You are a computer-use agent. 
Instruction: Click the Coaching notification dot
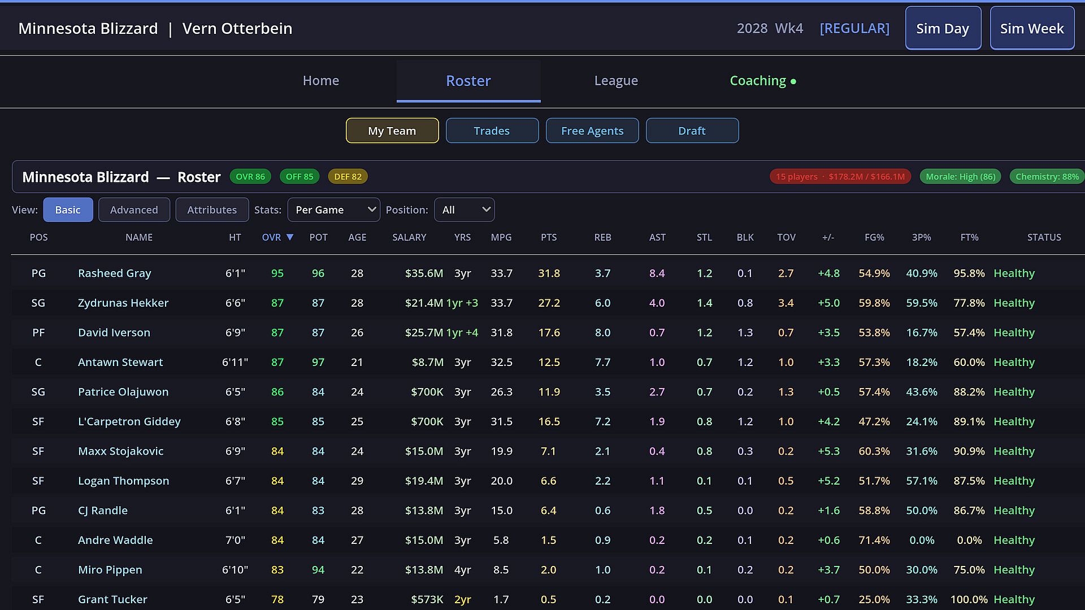pyautogui.click(x=793, y=82)
